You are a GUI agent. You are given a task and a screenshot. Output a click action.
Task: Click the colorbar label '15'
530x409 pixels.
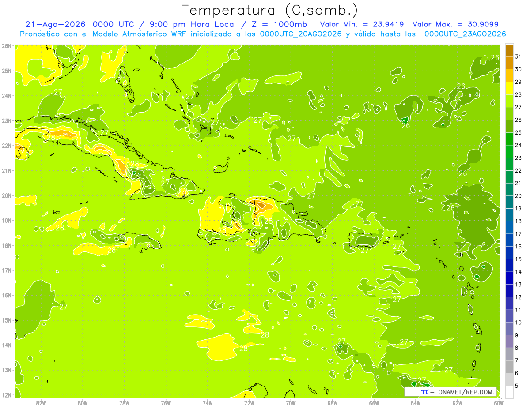point(519,259)
